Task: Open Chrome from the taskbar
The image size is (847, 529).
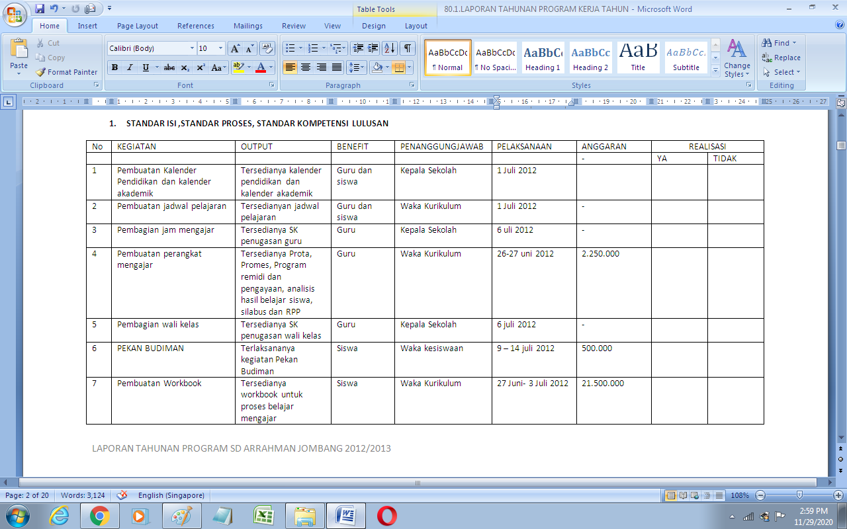Action: (100, 516)
